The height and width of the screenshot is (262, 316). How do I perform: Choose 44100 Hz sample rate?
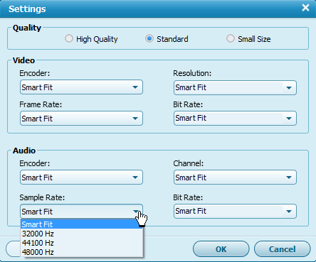click(82, 243)
